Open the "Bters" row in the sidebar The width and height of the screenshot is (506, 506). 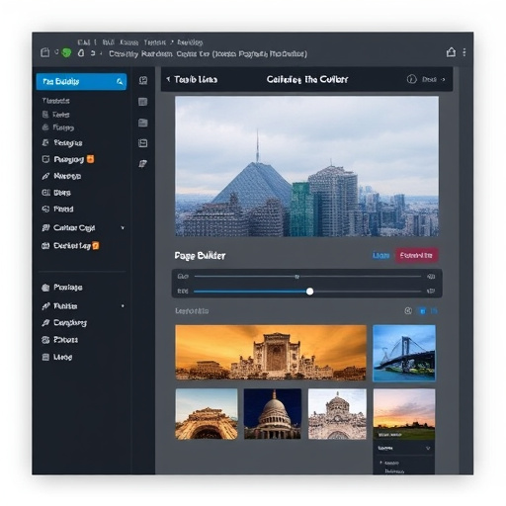pyautogui.click(x=56, y=193)
